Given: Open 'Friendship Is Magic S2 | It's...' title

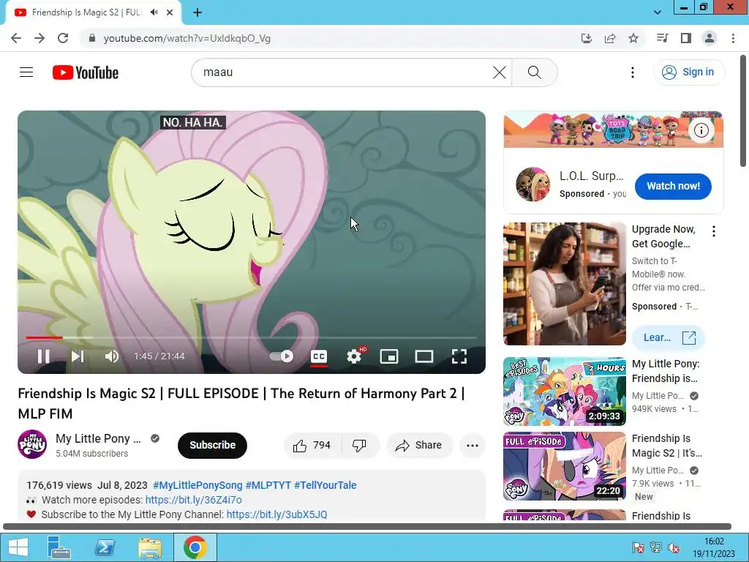Looking at the screenshot, I should (667, 446).
